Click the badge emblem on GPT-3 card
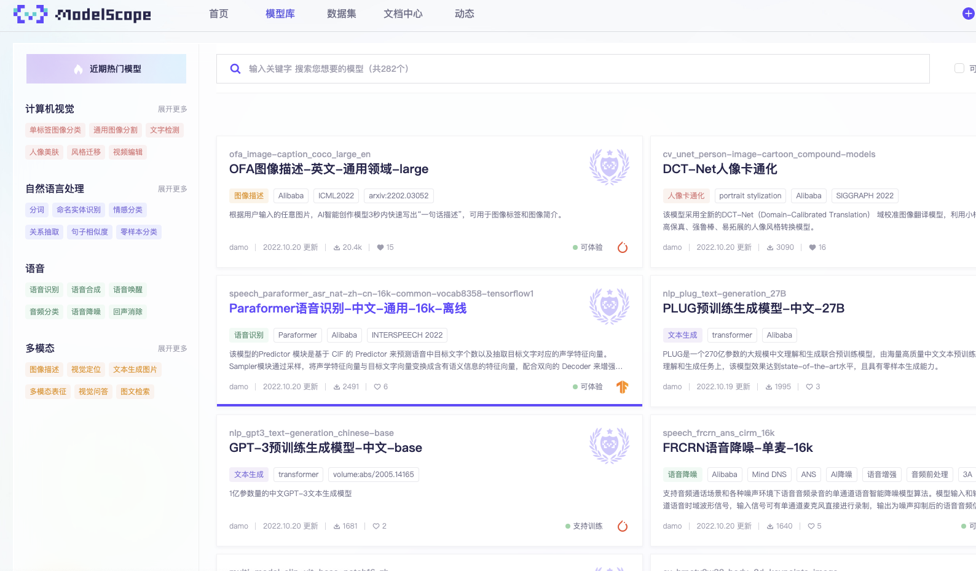Screen dimensions: 976x571 click(x=609, y=445)
